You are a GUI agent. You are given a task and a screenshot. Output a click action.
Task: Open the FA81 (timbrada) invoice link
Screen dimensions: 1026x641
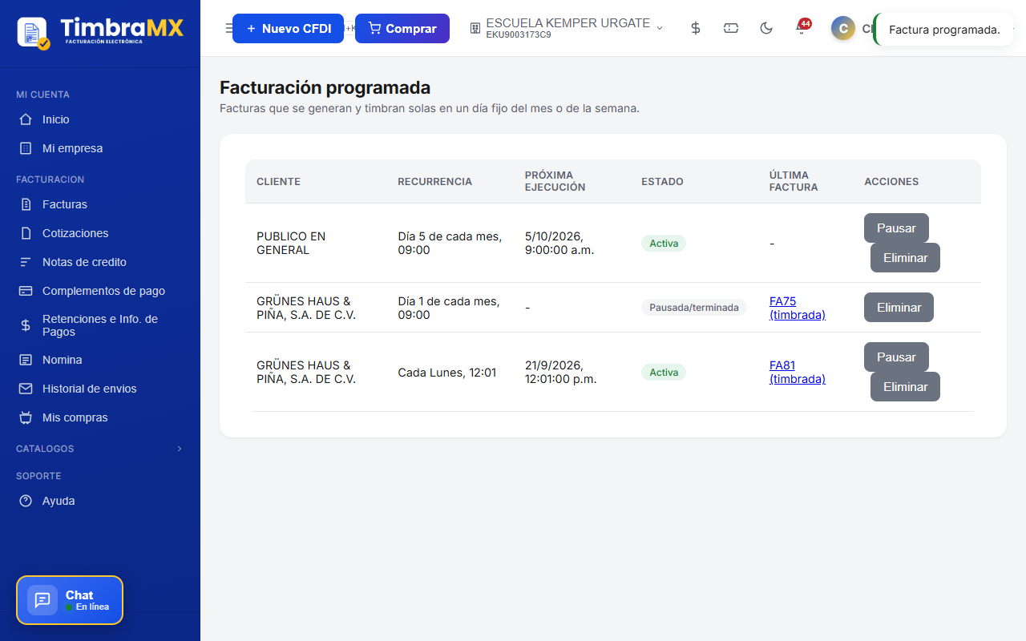point(798,372)
